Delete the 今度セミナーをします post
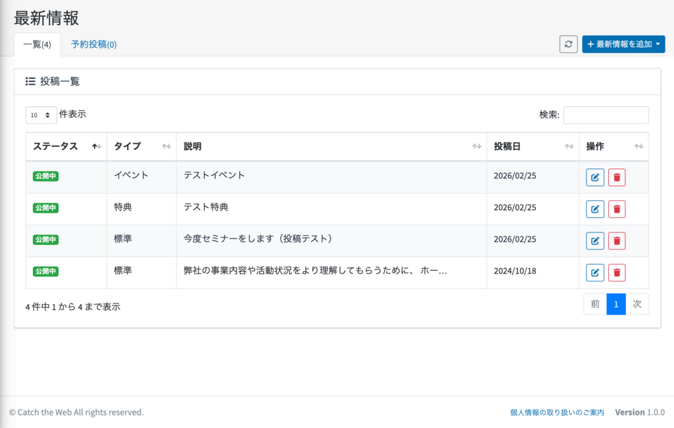The image size is (674, 428). coord(617,241)
